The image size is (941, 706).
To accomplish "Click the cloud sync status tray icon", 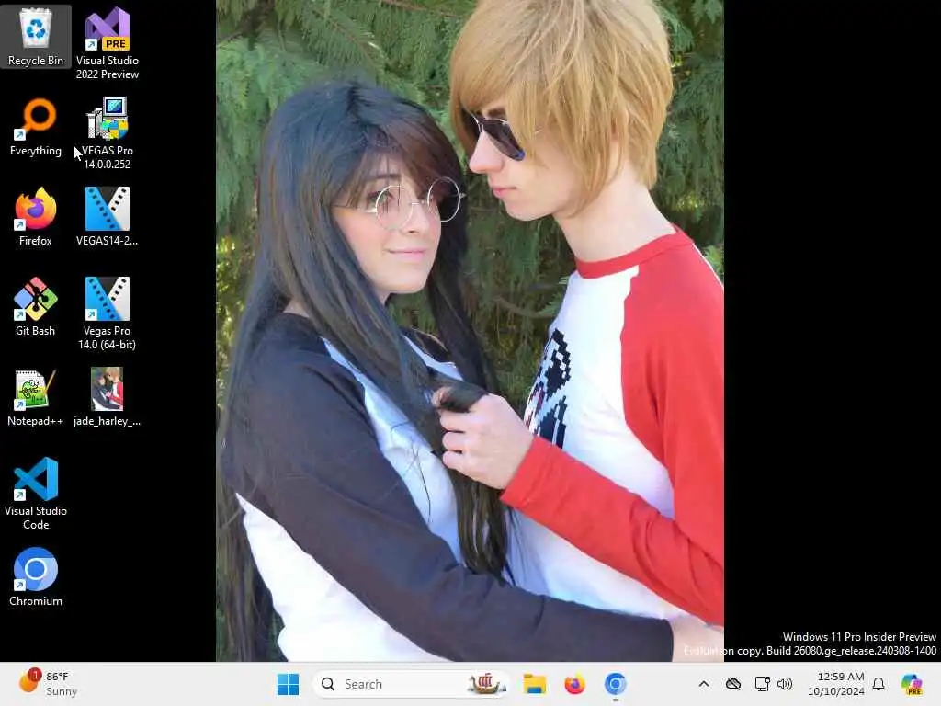I will 732,684.
